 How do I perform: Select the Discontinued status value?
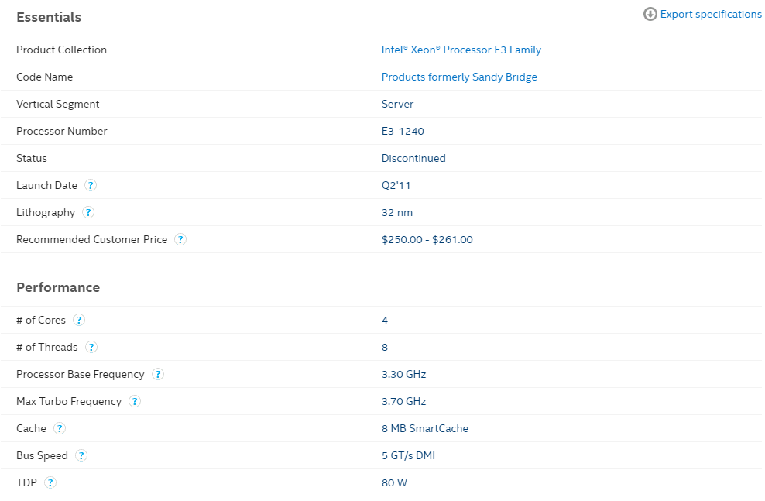coord(413,158)
